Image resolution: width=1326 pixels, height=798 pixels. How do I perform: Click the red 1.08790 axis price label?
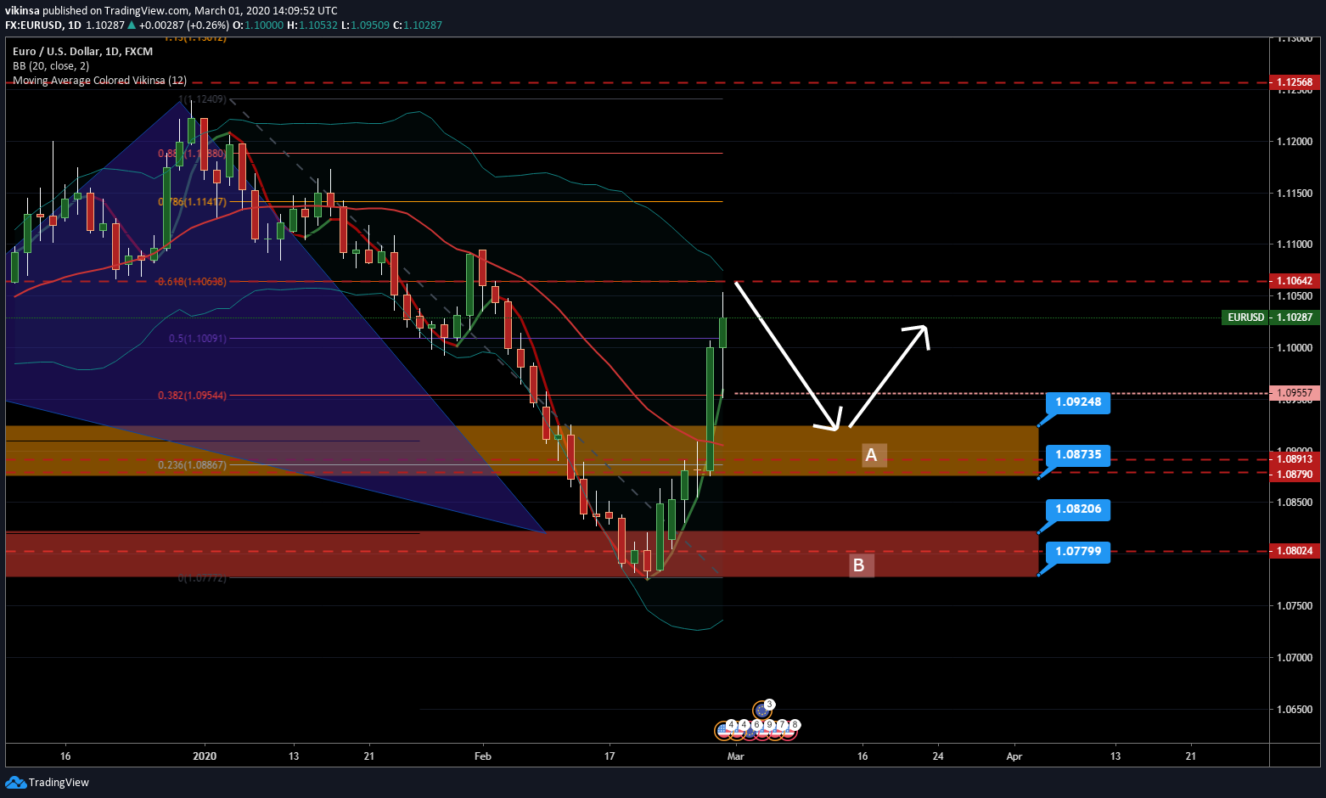coord(1295,474)
